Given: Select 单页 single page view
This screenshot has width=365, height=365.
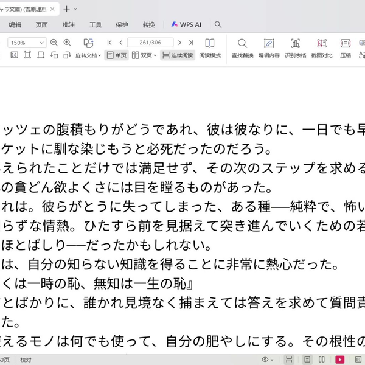Looking at the screenshot, I should point(116,55).
